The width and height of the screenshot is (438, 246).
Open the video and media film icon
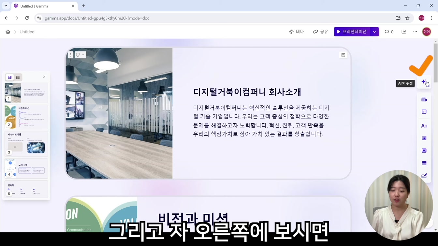click(424, 151)
